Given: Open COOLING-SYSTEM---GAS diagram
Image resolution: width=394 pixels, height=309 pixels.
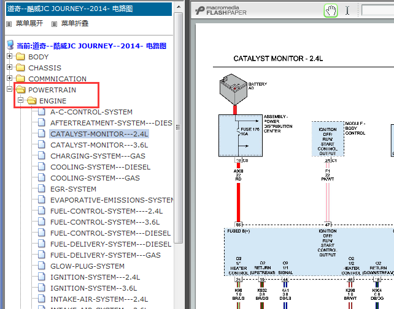Looking at the screenshot, I should click(95, 178).
